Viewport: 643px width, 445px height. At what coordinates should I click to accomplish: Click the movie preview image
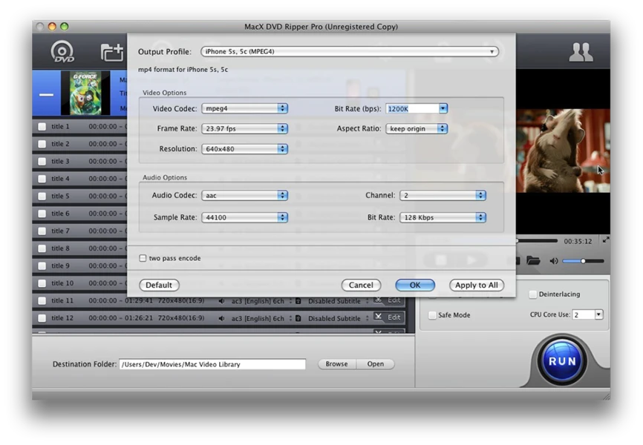click(x=563, y=151)
